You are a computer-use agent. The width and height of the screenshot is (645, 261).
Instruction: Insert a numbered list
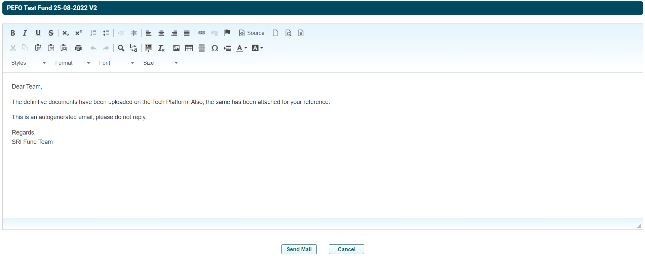(93, 33)
